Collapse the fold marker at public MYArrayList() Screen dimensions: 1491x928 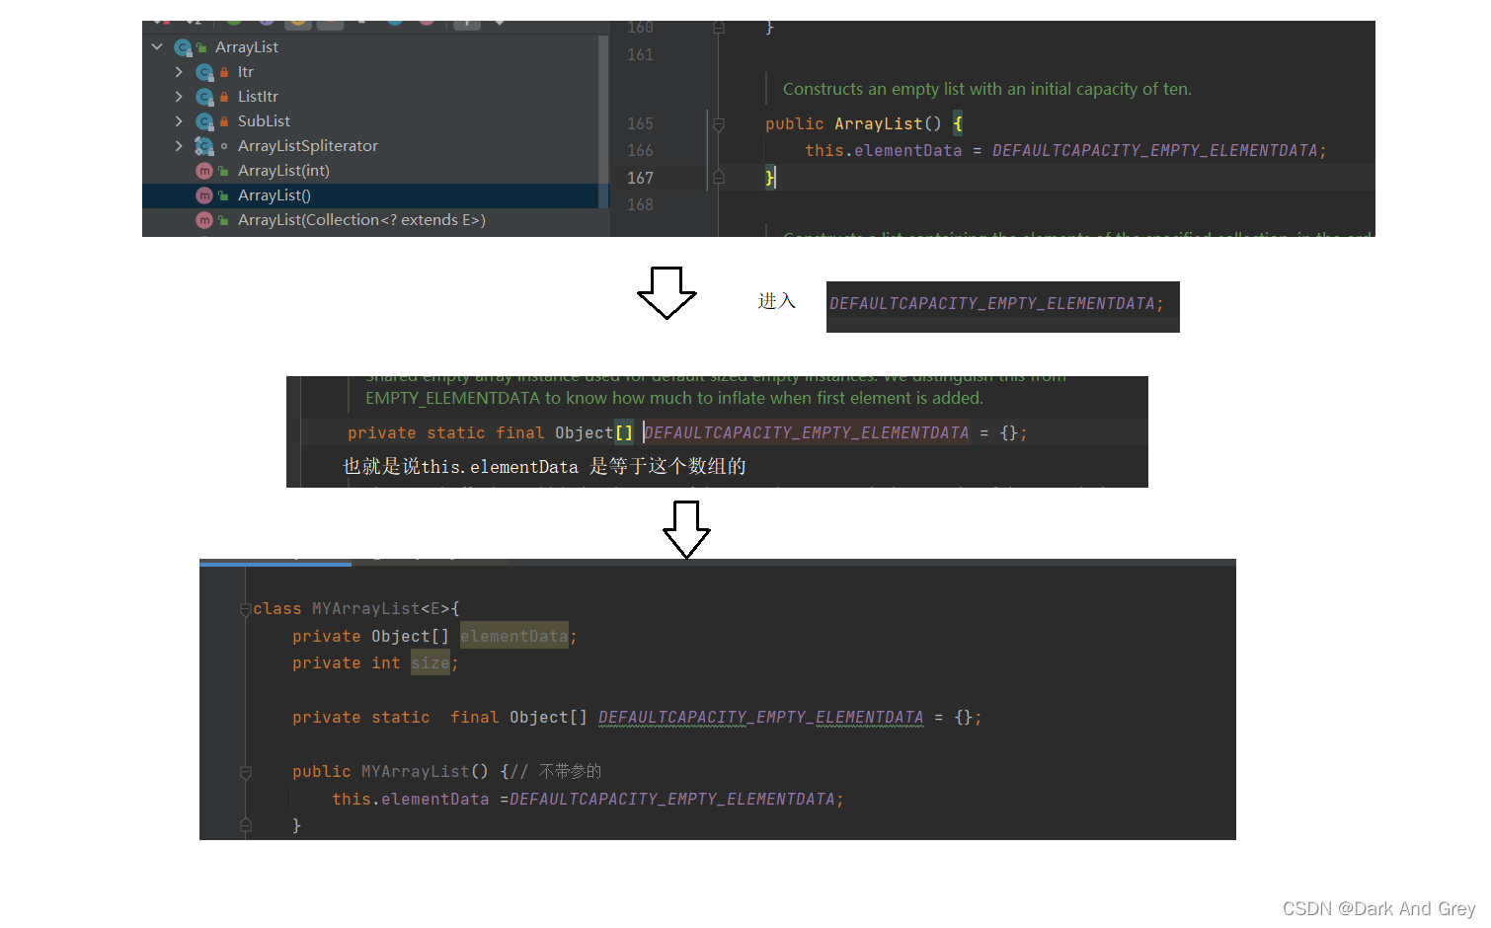pos(245,773)
